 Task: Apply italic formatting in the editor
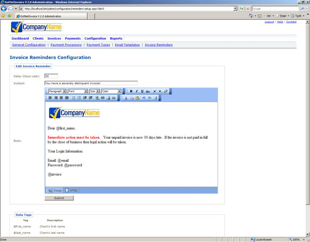[136, 91]
